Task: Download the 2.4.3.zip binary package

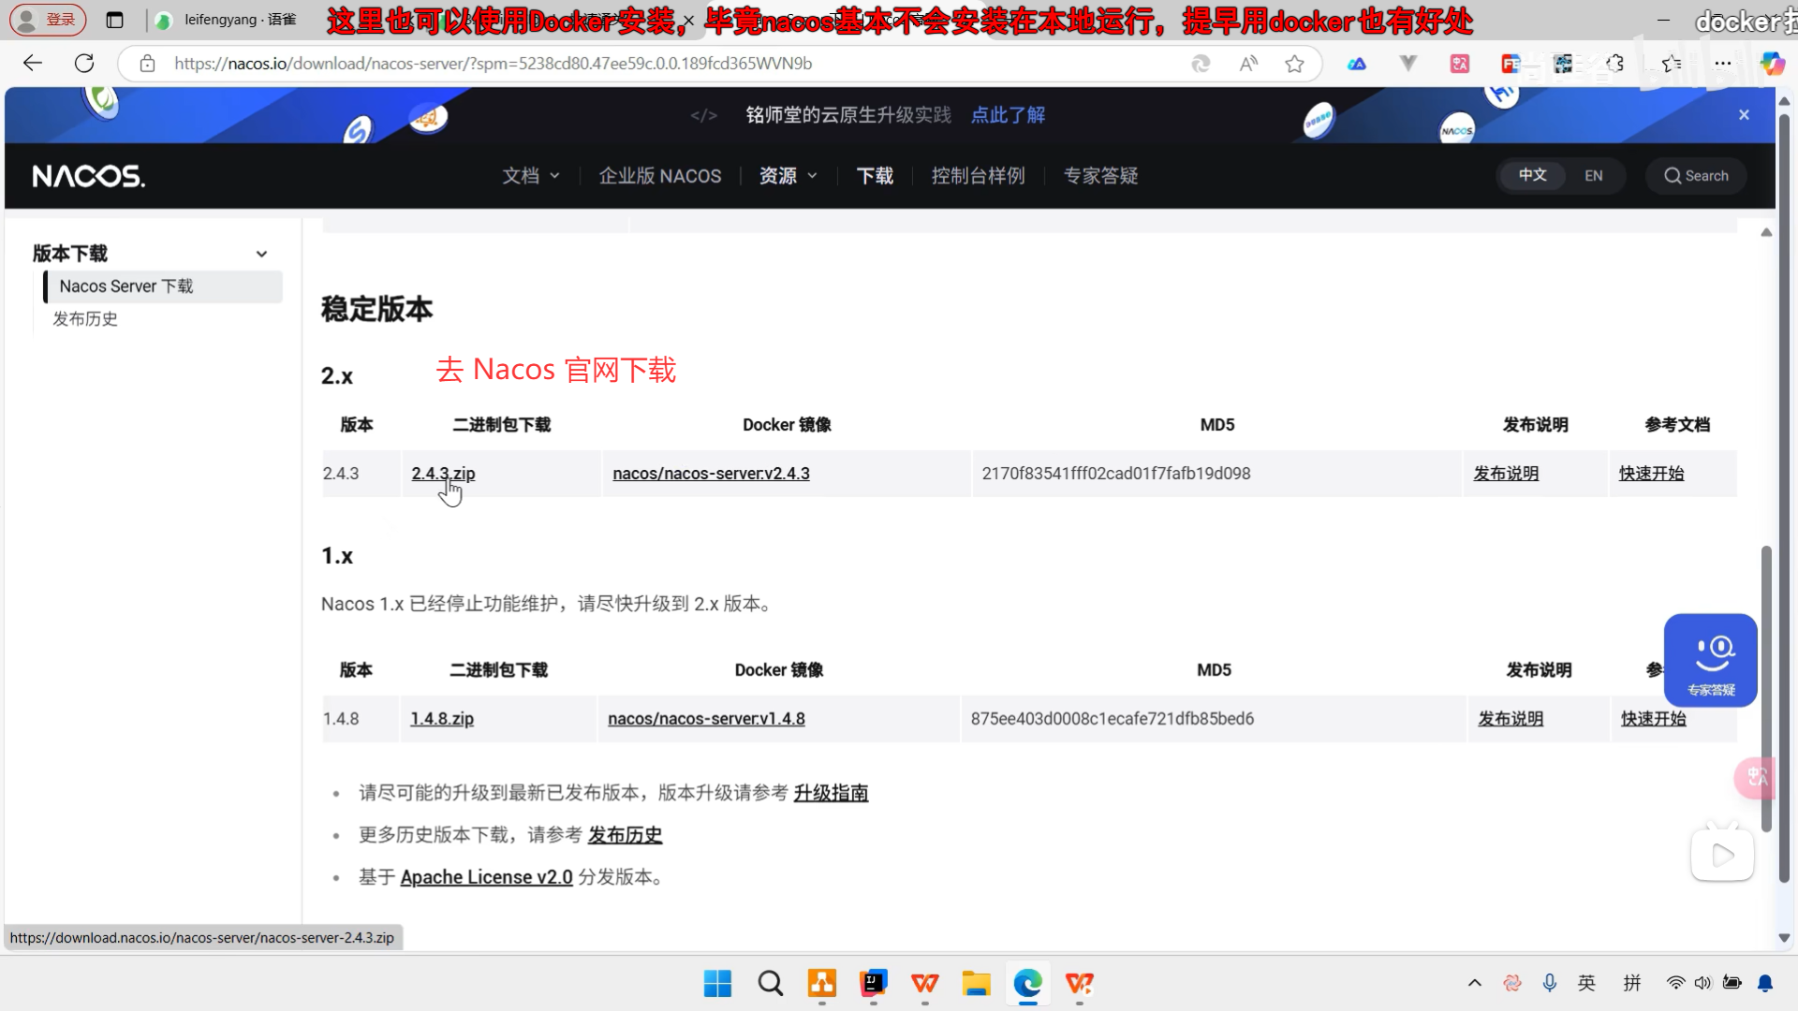Action: point(442,474)
